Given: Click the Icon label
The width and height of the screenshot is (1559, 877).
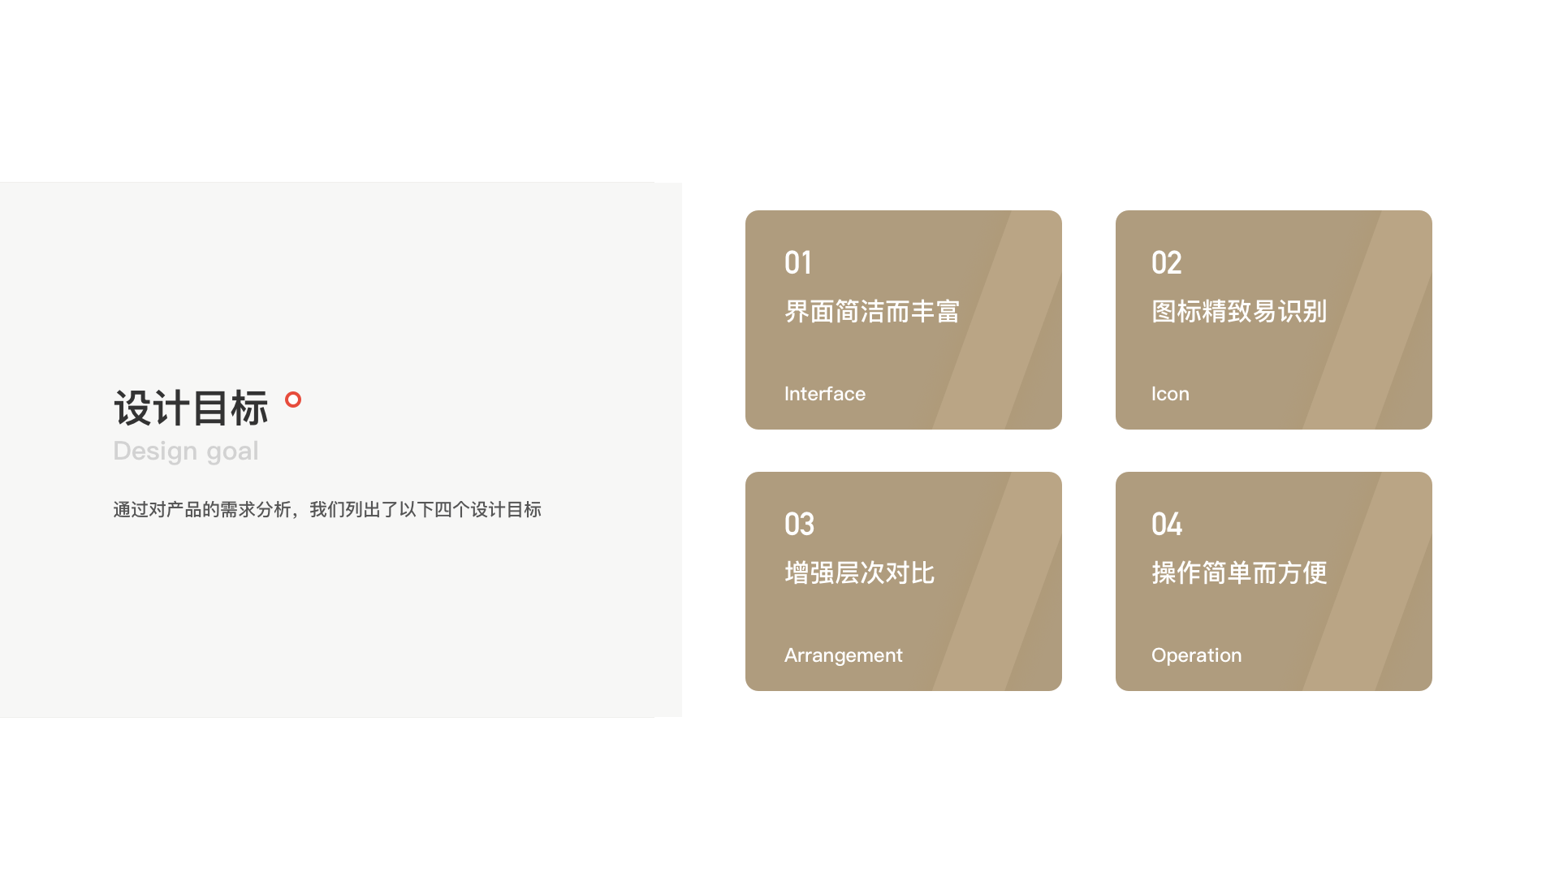Looking at the screenshot, I should click(1170, 394).
